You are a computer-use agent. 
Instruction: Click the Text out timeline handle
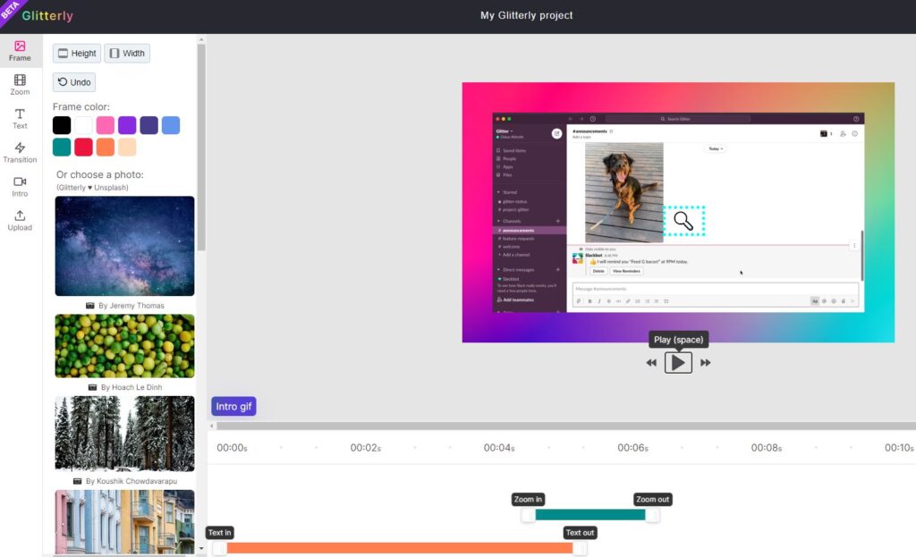[x=580, y=548]
